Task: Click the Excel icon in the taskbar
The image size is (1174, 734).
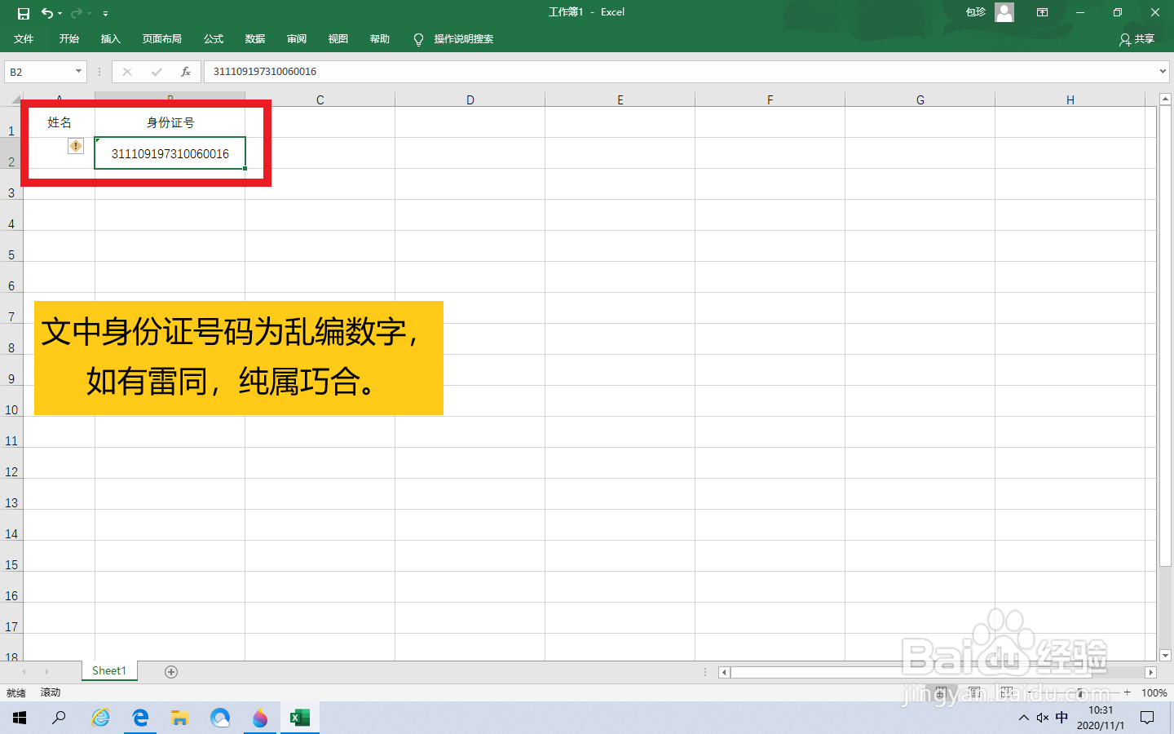Action: [299, 718]
